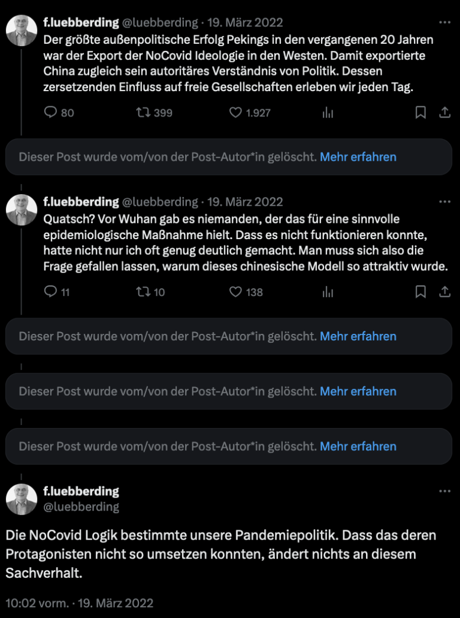This screenshot has width=460, height=618.
Task: View analytics of the 'Quatsch?' post
Action: (x=328, y=291)
